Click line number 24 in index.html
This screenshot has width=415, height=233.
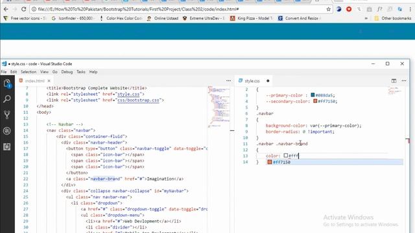pos(25,191)
